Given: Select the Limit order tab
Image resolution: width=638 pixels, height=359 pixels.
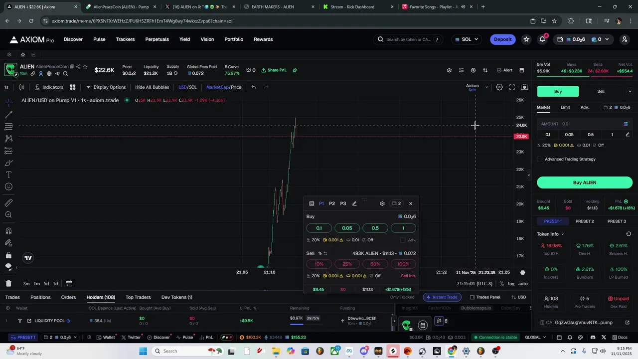Looking at the screenshot, I should pyautogui.click(x=565, y=107).
